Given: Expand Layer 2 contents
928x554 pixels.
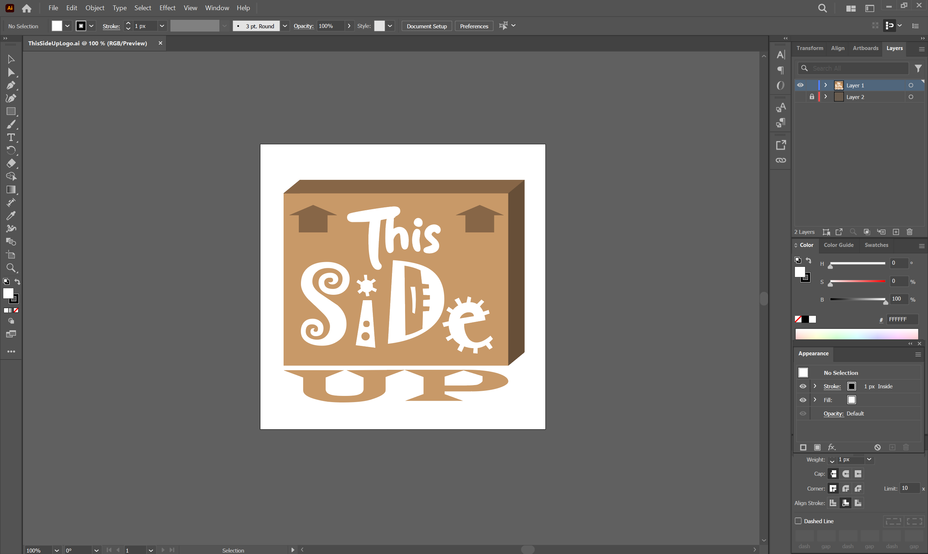Looking at the screenshot, I should pyautogui.click(x=825, y=97).
